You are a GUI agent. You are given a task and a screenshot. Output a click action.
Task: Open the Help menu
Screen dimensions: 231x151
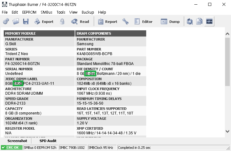(102, 12)
